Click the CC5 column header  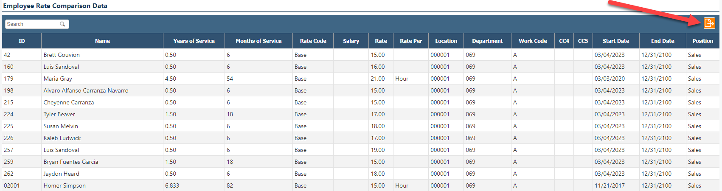pos(583,41)
